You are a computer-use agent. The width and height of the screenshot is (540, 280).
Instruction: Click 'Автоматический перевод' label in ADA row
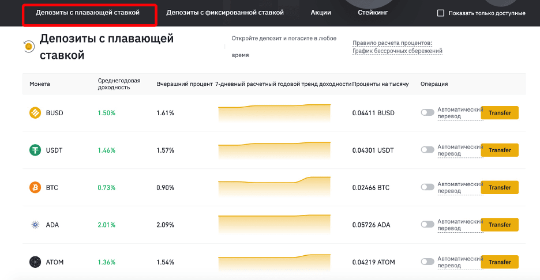click(460, 225)
